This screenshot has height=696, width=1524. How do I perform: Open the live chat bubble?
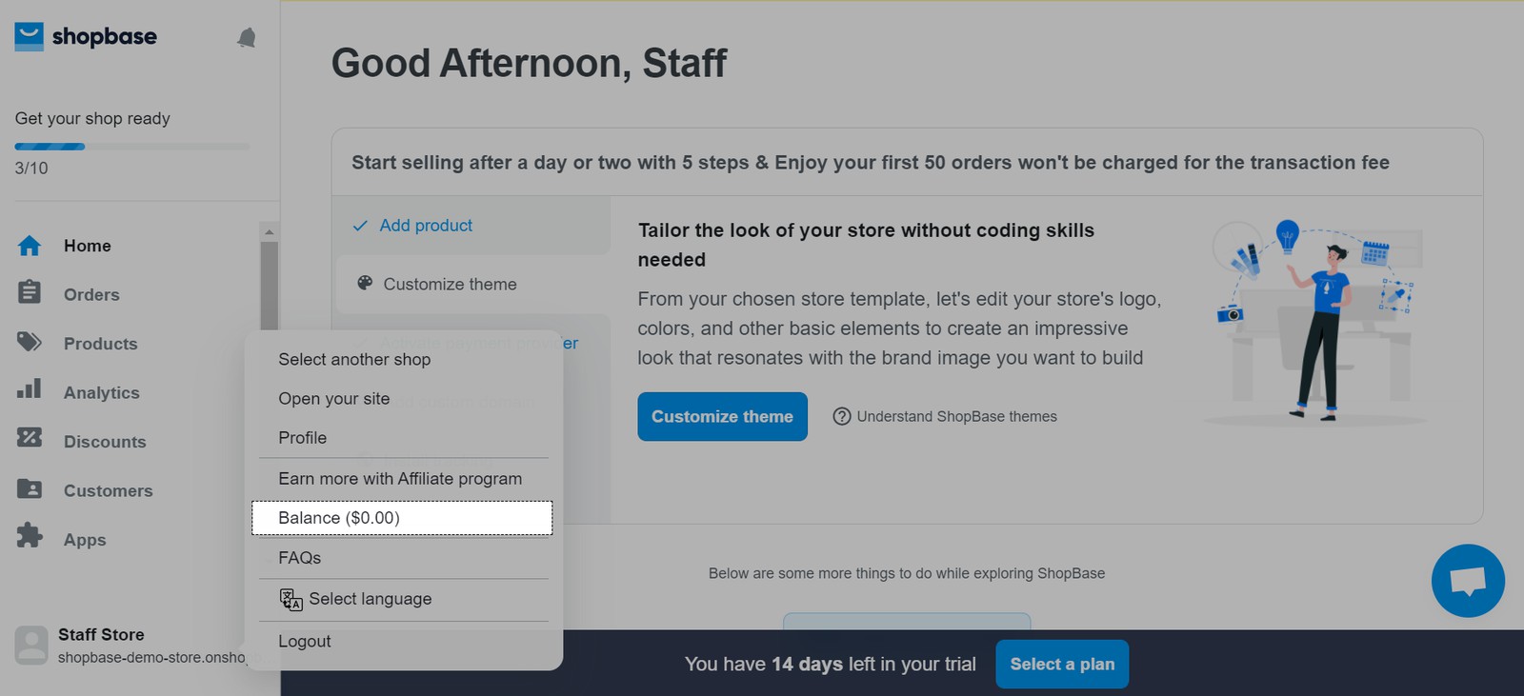1467,581
